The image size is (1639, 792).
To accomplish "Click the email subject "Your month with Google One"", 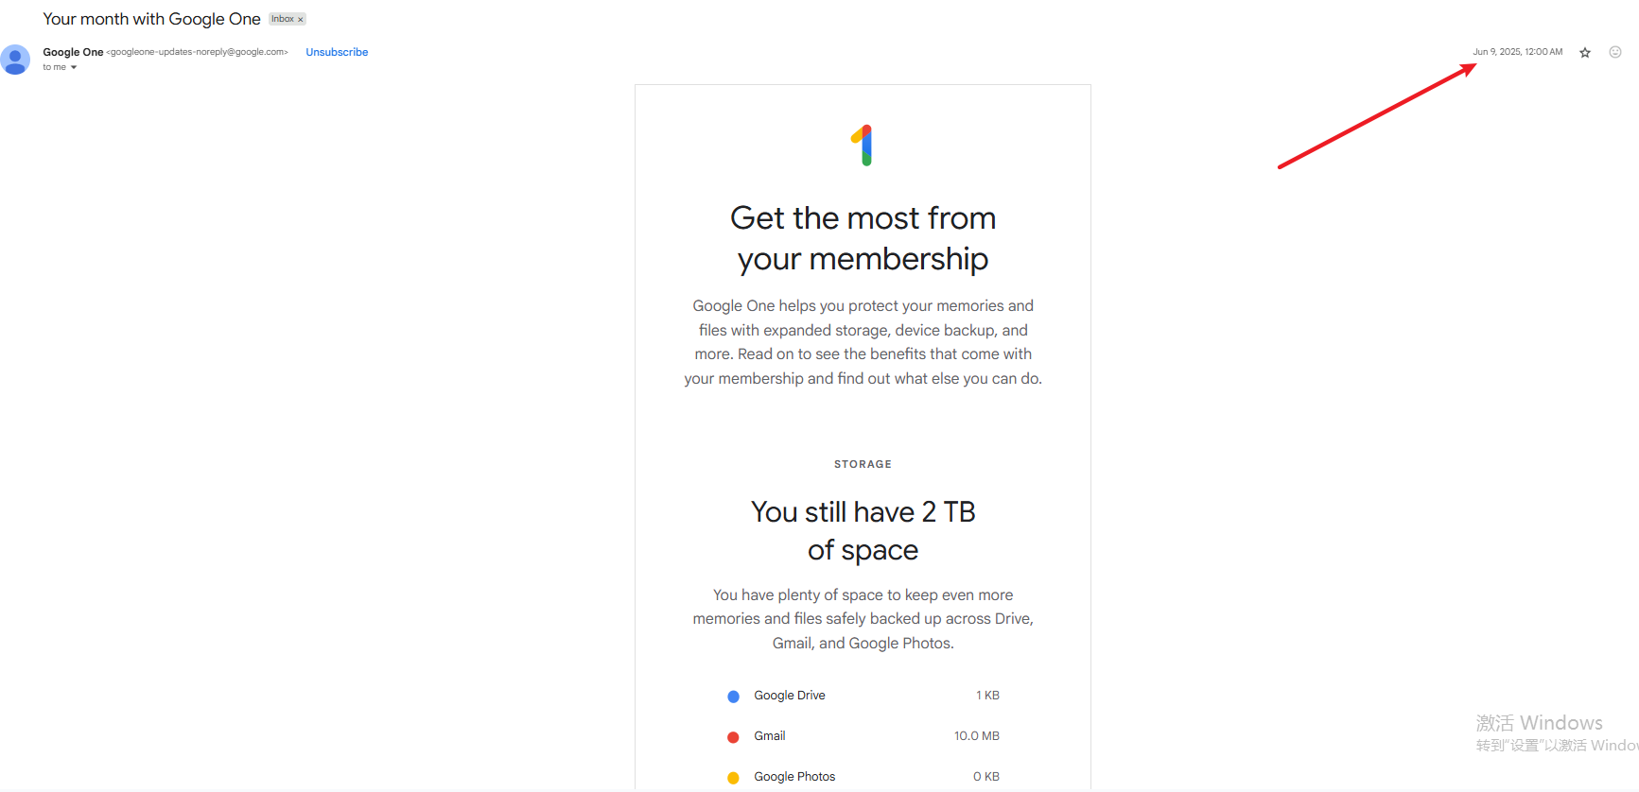I will click(x=151, y=19).
